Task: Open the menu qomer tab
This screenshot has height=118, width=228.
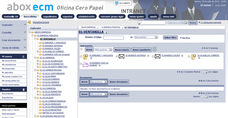Action: (x=137, y=17)
